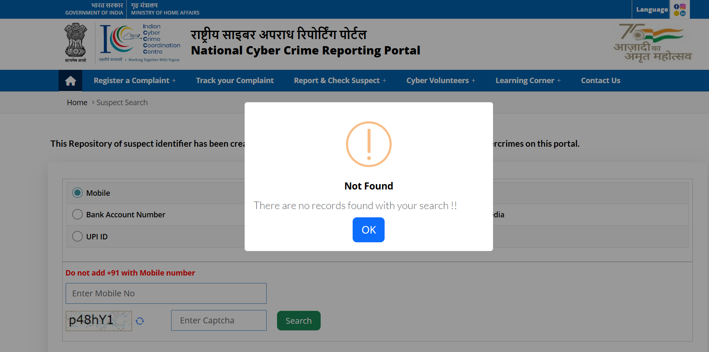Refresh the captcha image
Viewport: 709px width, 352px height.
(x=140, y=321)
